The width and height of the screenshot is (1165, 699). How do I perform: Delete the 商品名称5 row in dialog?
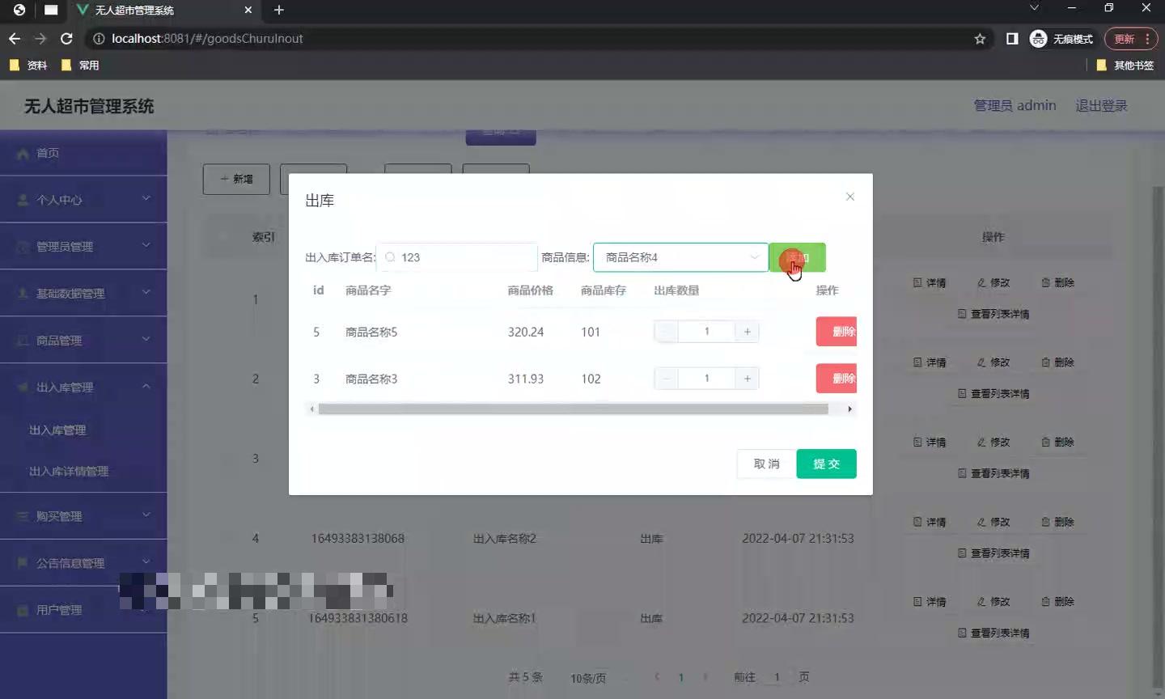(837, 332)
